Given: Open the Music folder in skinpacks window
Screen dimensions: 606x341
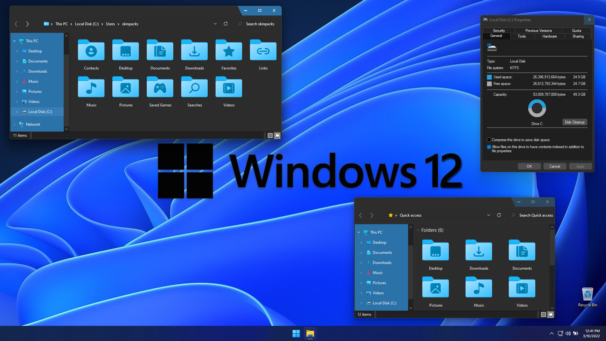Looking at the screenshot, I should click(91, 91).
